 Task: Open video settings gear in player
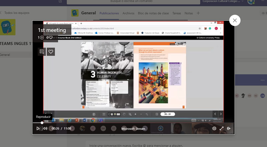click(214, 128)
